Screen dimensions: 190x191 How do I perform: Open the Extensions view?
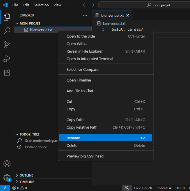(x=7, y=73)
